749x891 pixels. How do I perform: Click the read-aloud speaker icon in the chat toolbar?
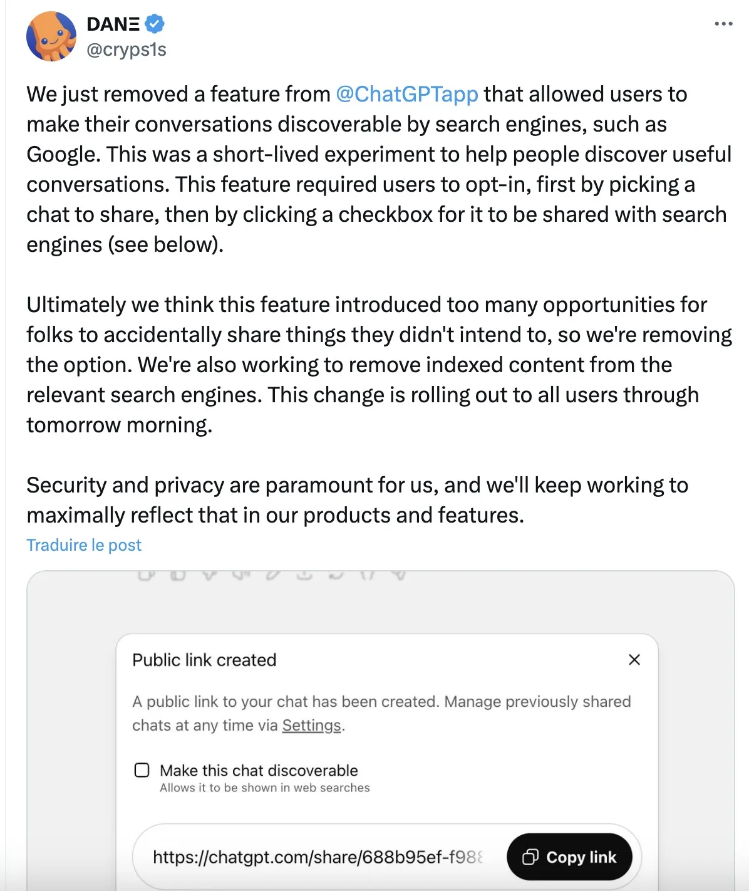coord(242,574)
